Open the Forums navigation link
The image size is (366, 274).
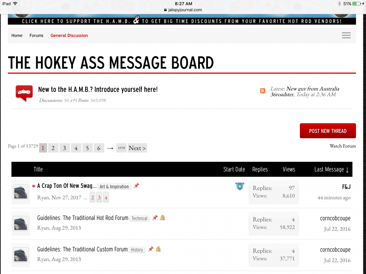point(36,35)
